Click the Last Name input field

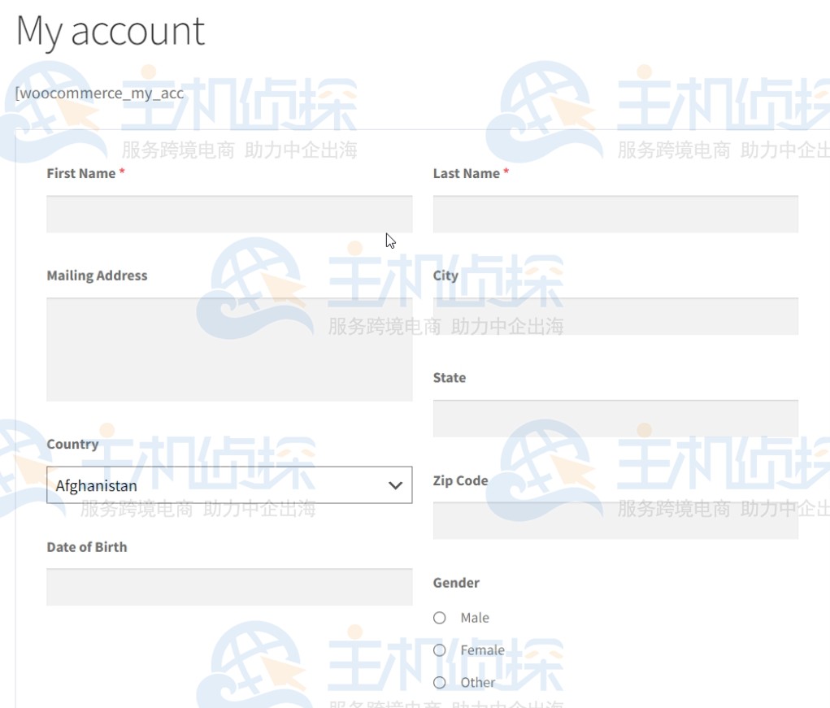pyautogui.click(x=615, y=215)
